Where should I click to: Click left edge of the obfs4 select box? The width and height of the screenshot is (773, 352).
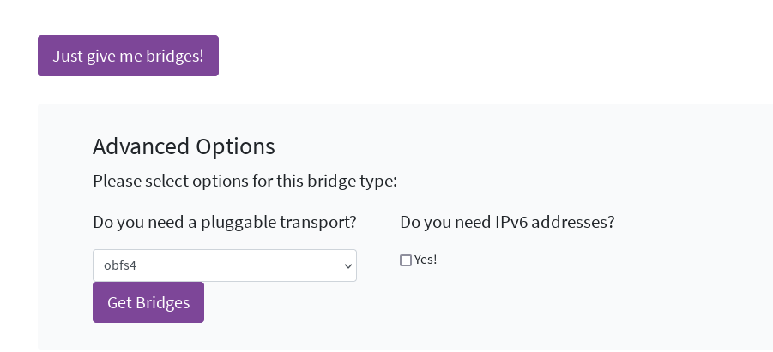(x=97, y=265)
